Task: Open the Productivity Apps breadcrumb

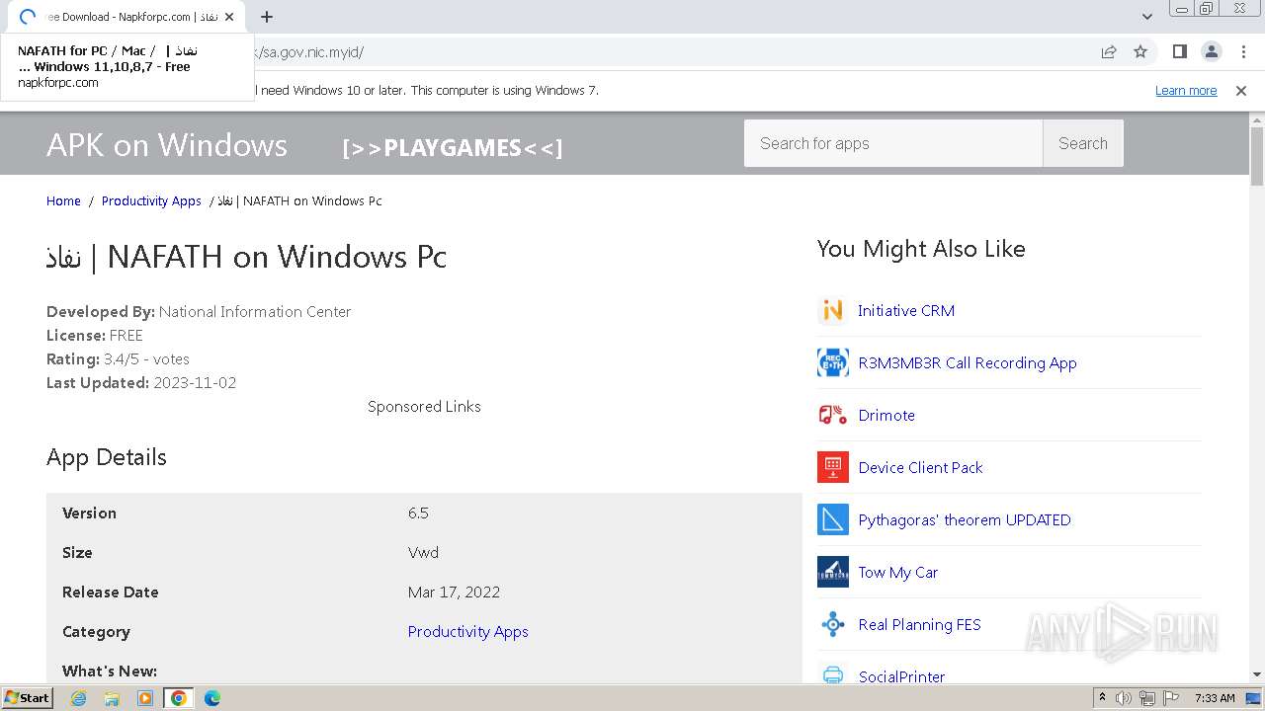Action: pos(151,200)
